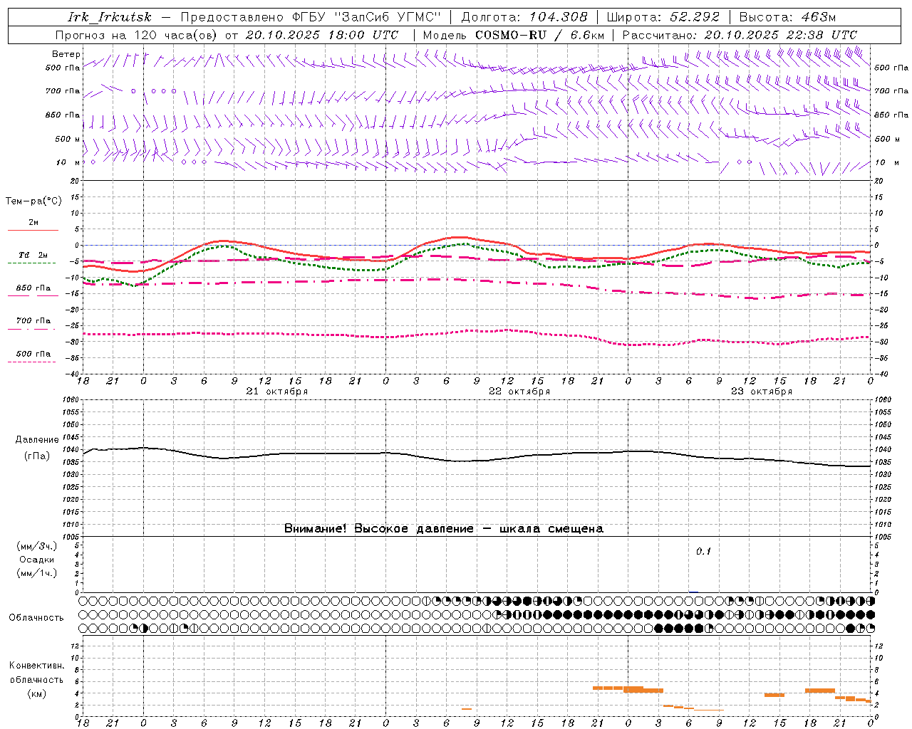Viewport: 912px width, 729px height.
Task: Select the 'Прогноз на 120 часа(ов)' forecast text
Action: [137, 34]
